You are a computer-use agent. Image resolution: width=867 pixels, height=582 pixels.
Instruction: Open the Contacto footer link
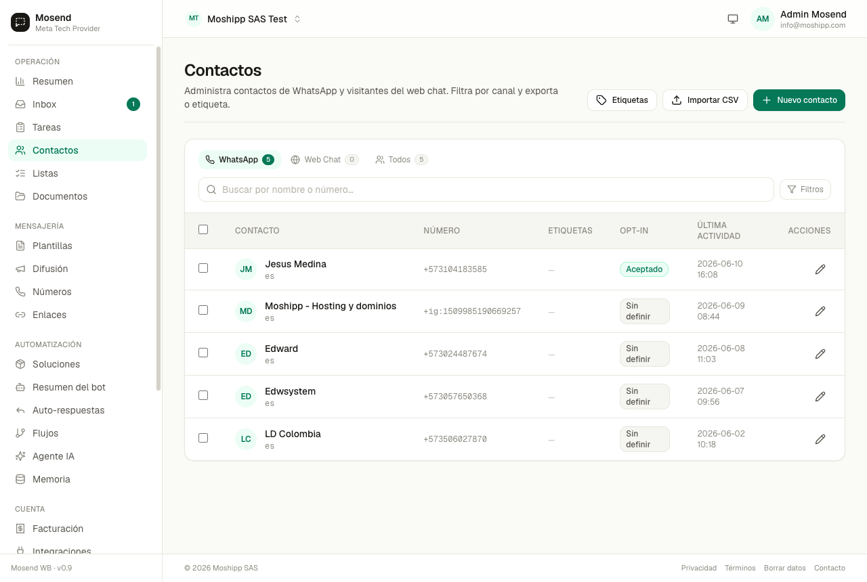[x=830, y=568]
